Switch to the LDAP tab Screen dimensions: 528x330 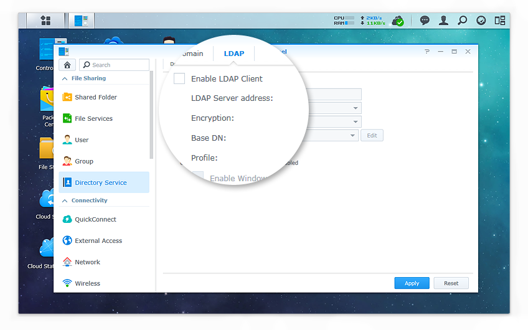234,54
